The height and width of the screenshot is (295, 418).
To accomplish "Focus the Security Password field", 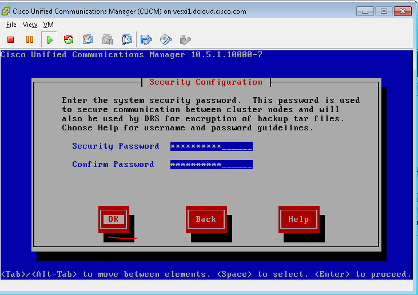I will tap(212, 146).
